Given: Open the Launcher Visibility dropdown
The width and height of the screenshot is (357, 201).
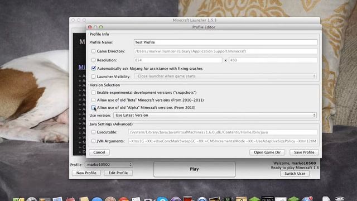Looking at the screenshot, I should pos(225,76).
